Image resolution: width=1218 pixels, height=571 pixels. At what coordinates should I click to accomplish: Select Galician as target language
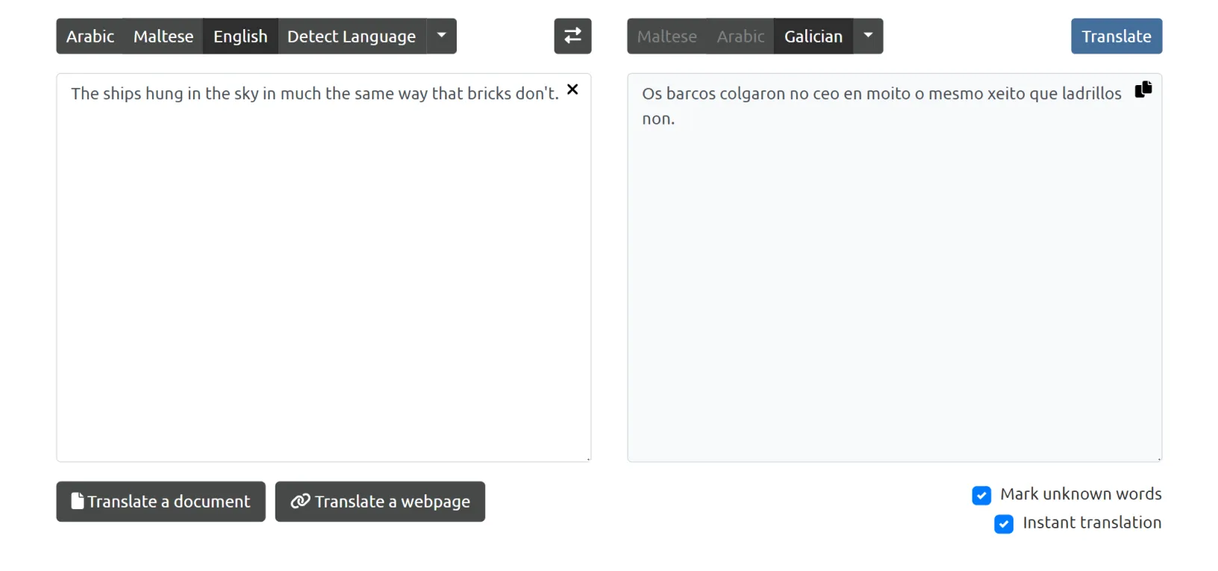[813, 36]
